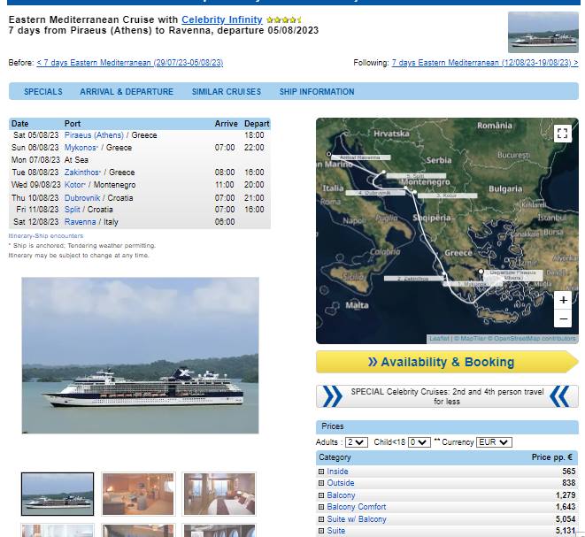Click the 'At Sea' entry for Mon 07/08/23
This screenshot has height=537, width=585.
(x=76, y=160)
